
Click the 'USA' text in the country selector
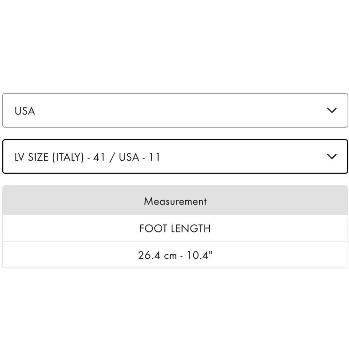click(25, 111)
